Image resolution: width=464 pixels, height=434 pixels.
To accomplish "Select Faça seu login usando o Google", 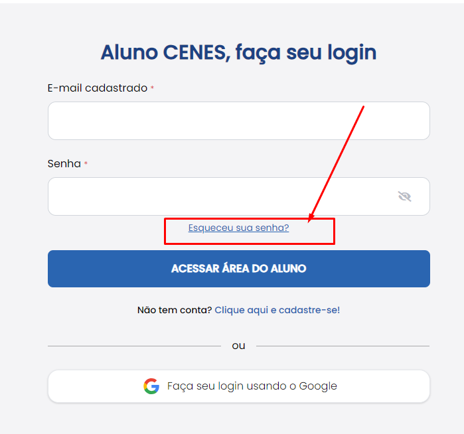I will coord(239,386).
